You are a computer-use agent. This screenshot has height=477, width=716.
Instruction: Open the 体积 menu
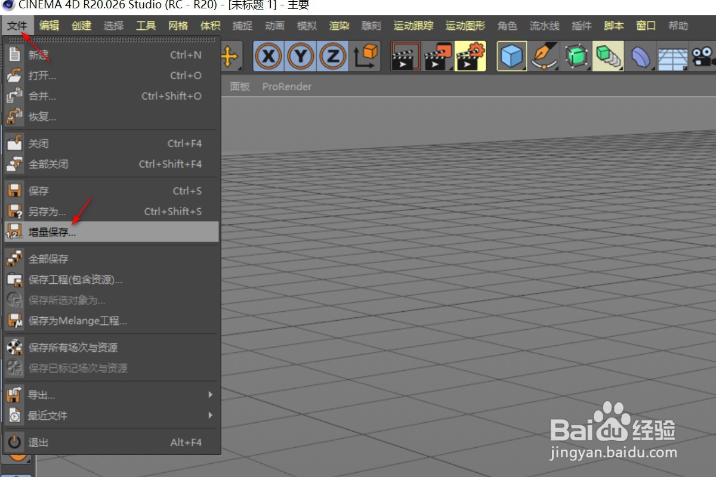pyautogui.click(x=211, y=26)
